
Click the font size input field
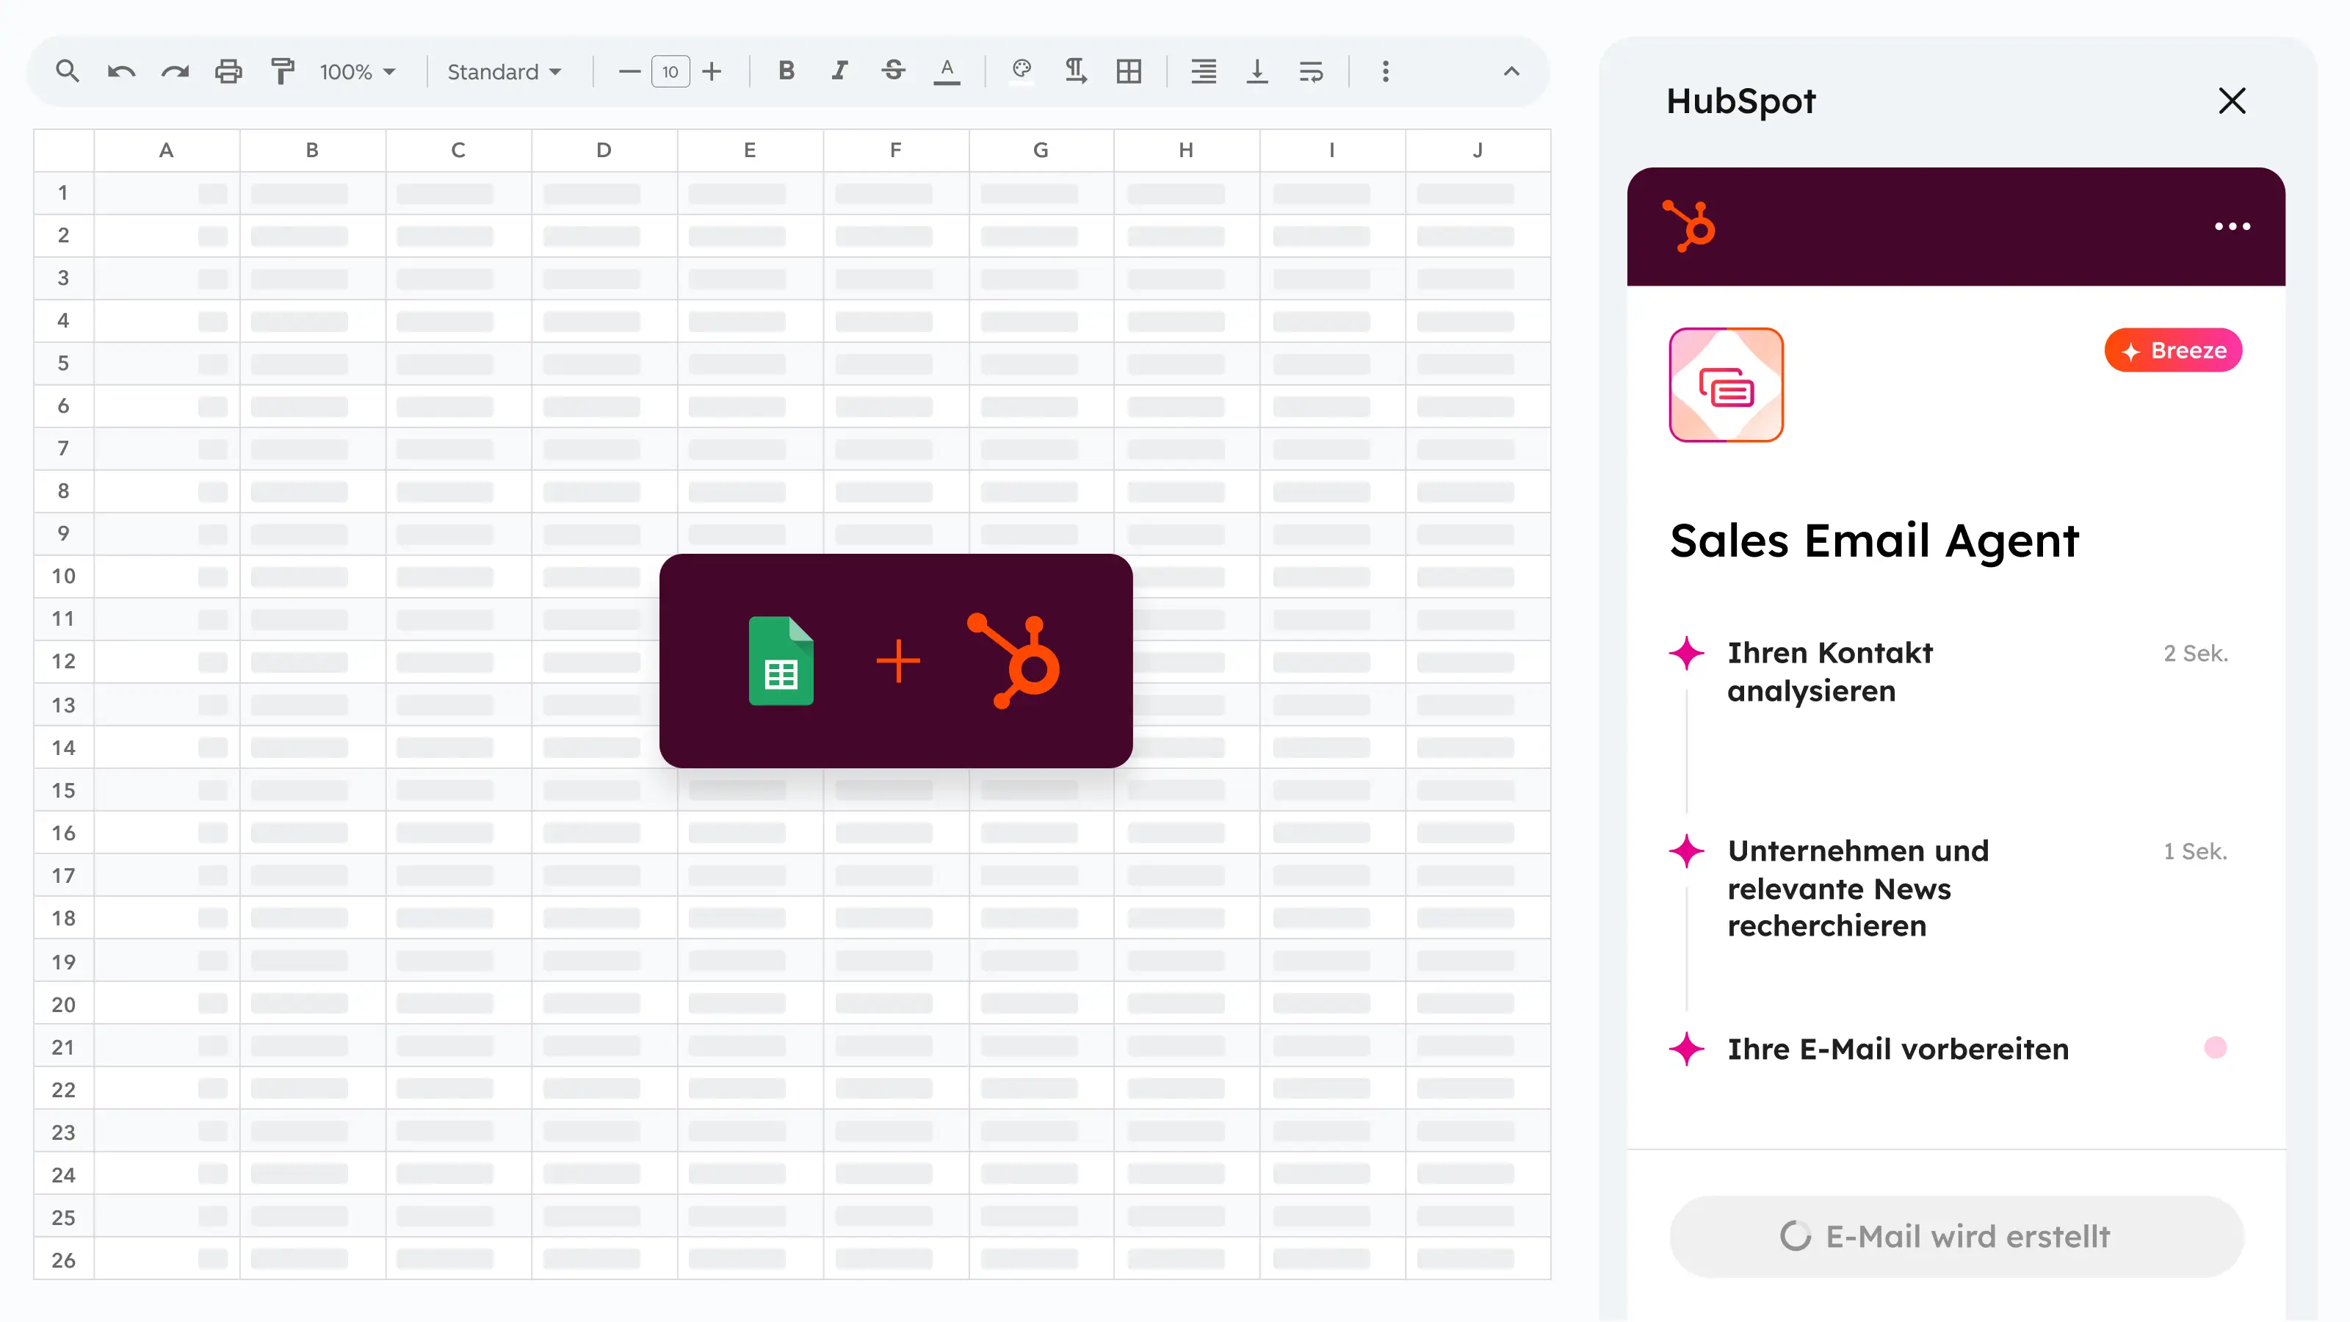click(670, 71)
